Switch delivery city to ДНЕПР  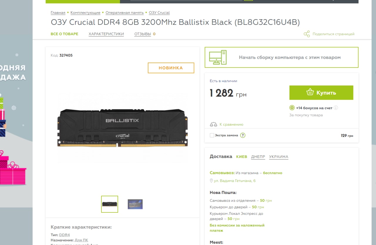tap(258, 157)
